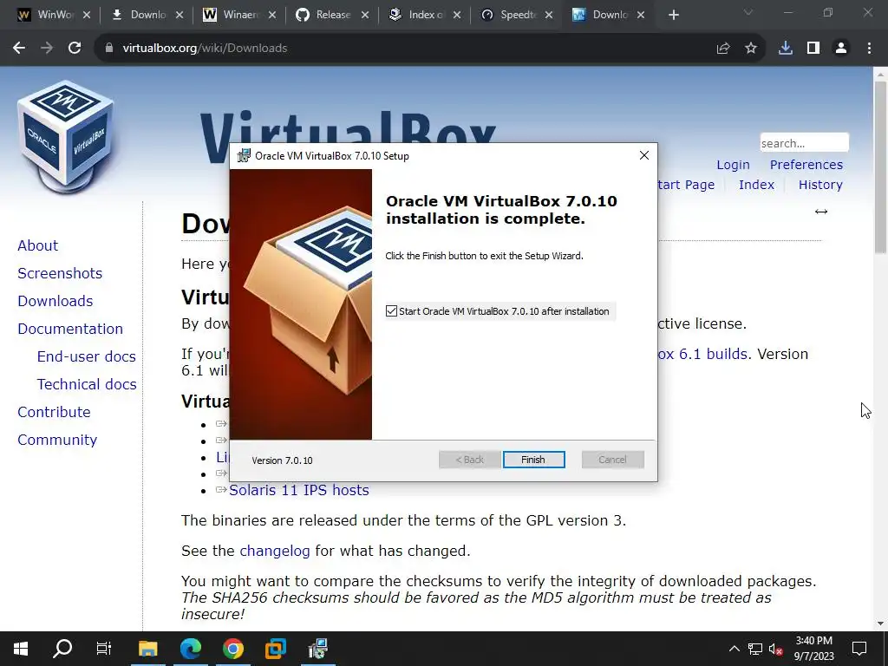Image resolution: width=888 pixels, height=666 pixels.
Task: Open Screenshots in the sidebar
Action: [60, 273]
